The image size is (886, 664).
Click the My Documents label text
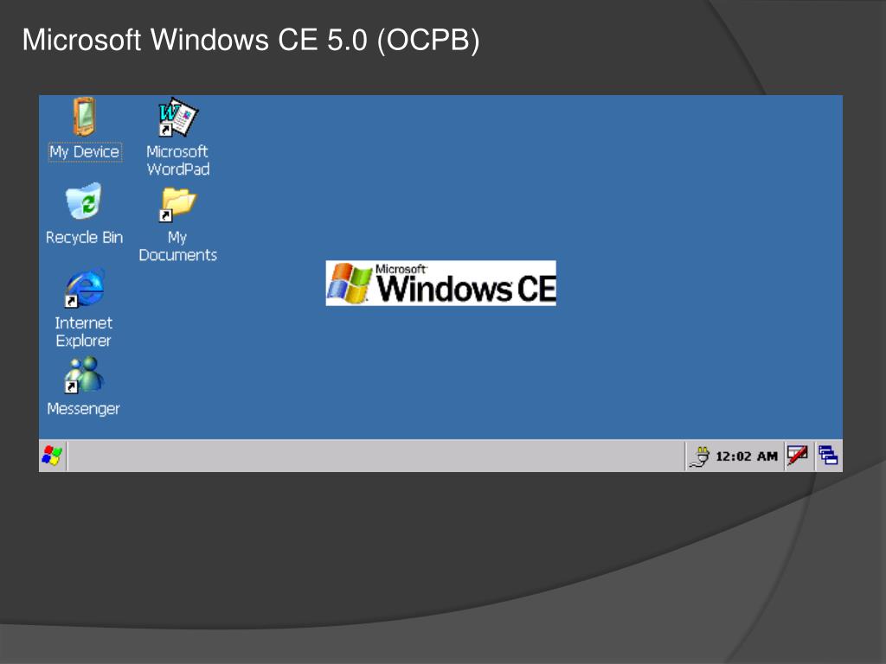point(178,246)
